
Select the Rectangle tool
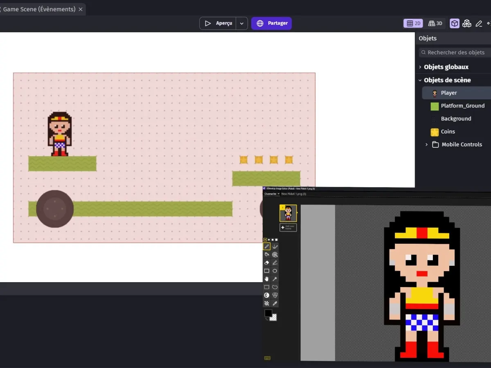click(x=267, y=271)
